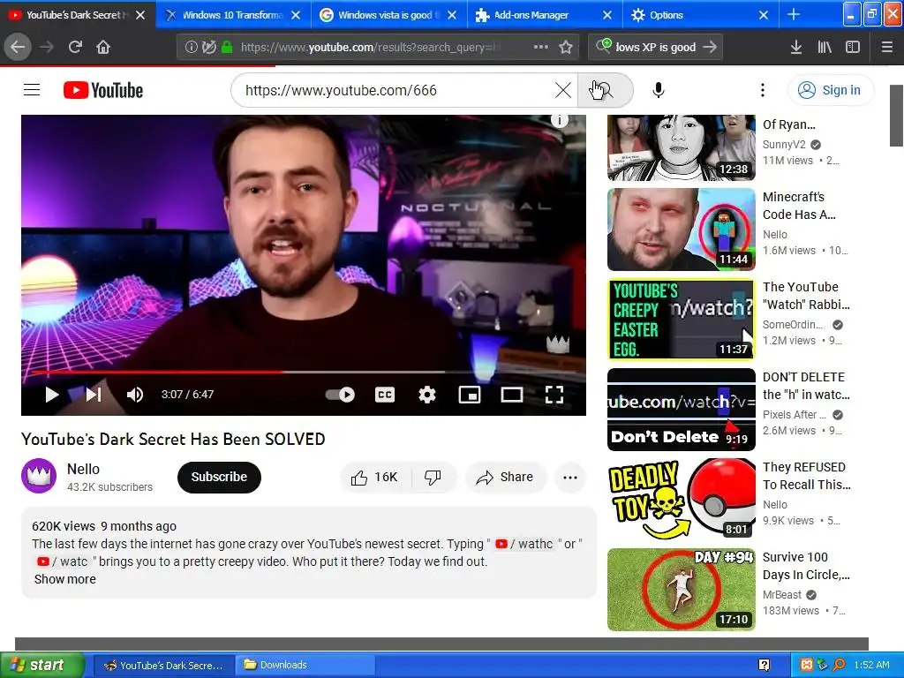Click the YouTube search magnifier button

pos(605,90)
